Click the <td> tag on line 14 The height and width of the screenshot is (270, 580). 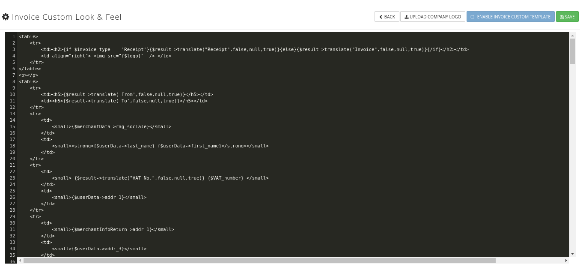[46, 120]
